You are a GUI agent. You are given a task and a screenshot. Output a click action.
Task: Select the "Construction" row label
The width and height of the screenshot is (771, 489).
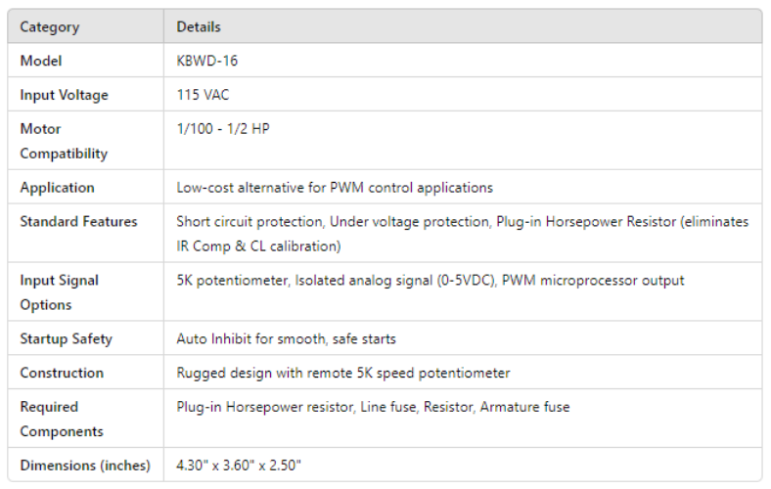pyautogui.click(x=62, y=373)
